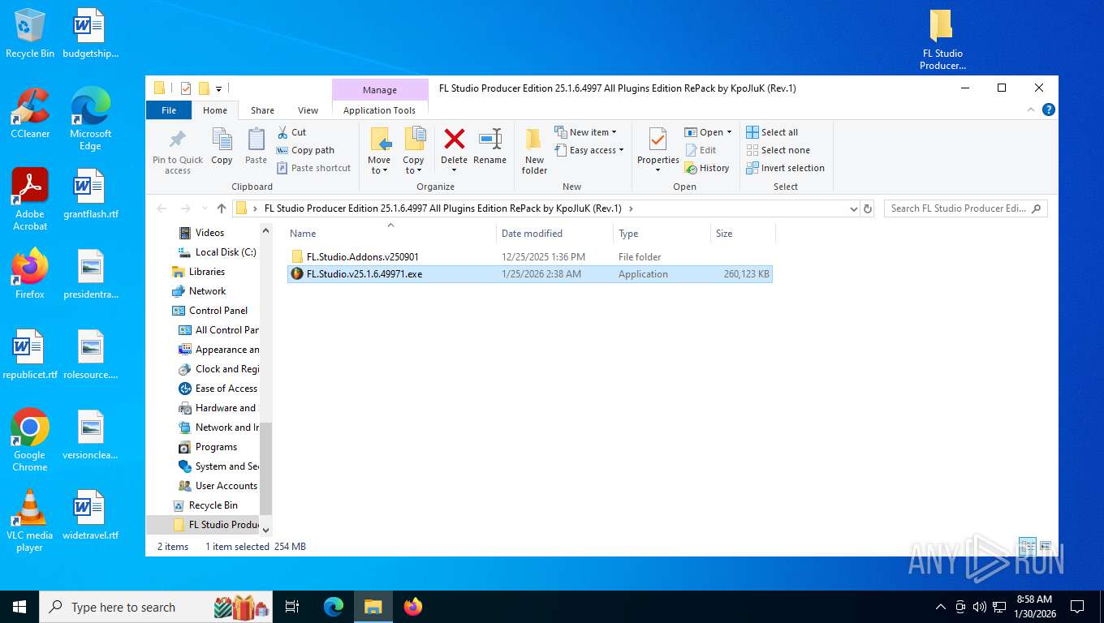The image size is (1104, 623).
Task: Sort by Size column header
Action: coord(742,234)
